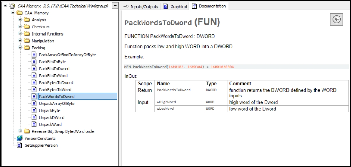Select PackBitsToDword function

point(54,69)
